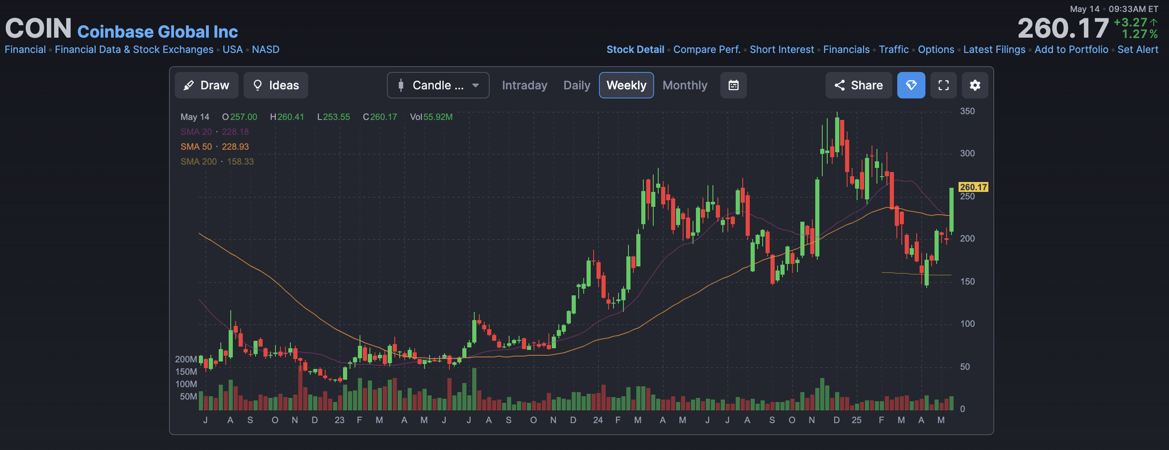Click the L 253.55 low value
The width and height of the screenshot is (1169, 450).
pos(333,117)
